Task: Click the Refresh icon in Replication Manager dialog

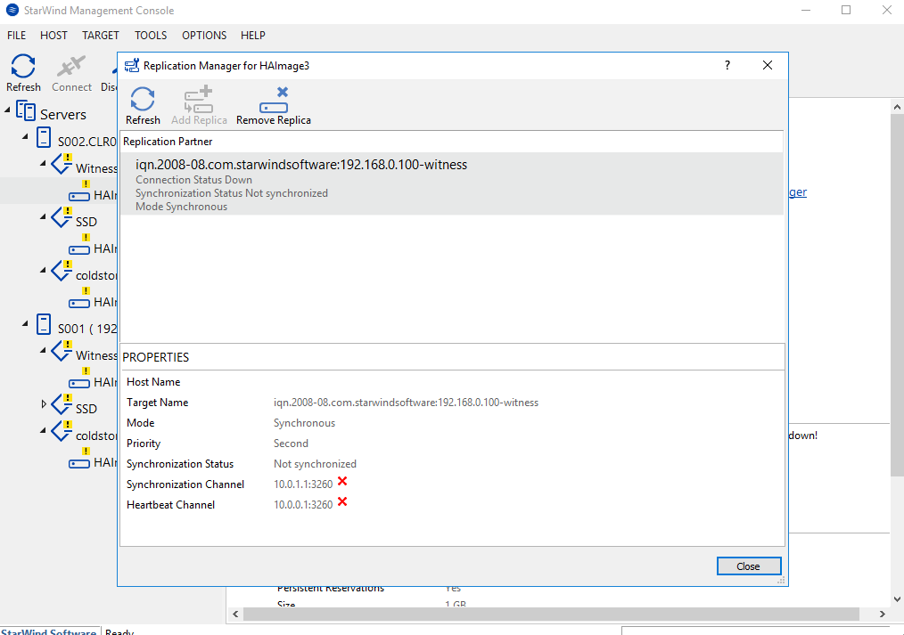Action: coord(143,99)
